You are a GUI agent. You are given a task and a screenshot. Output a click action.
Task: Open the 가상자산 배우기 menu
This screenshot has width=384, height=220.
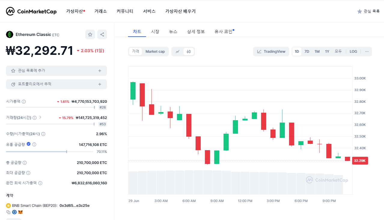coord(180,11)
